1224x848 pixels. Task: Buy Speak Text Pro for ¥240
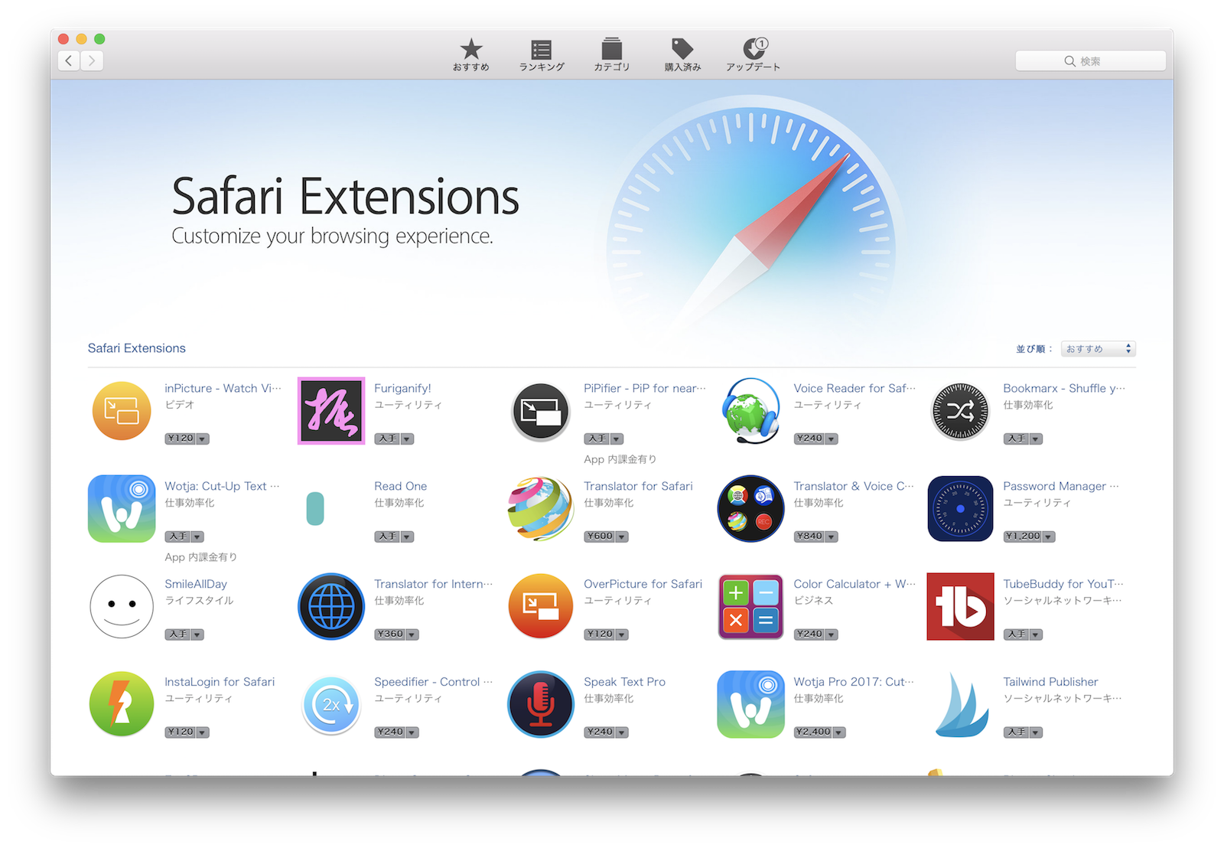point(600,732)
